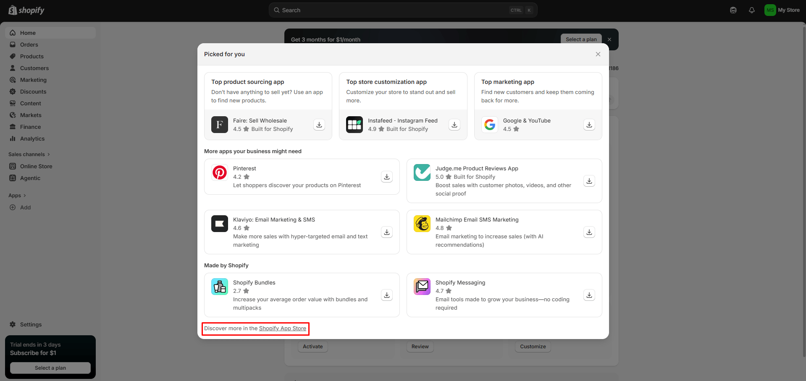Image resolution: width=806 pixels, height=381 pixels.
Task: Click Select a plan in top banner
Action: pyautogui.click(x=581, y=39)
